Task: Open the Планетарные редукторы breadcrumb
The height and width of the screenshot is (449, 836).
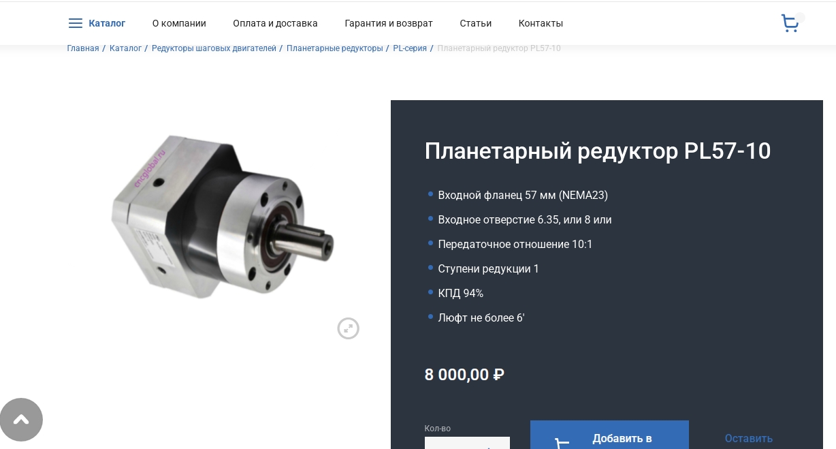Action: coord(334,48)
